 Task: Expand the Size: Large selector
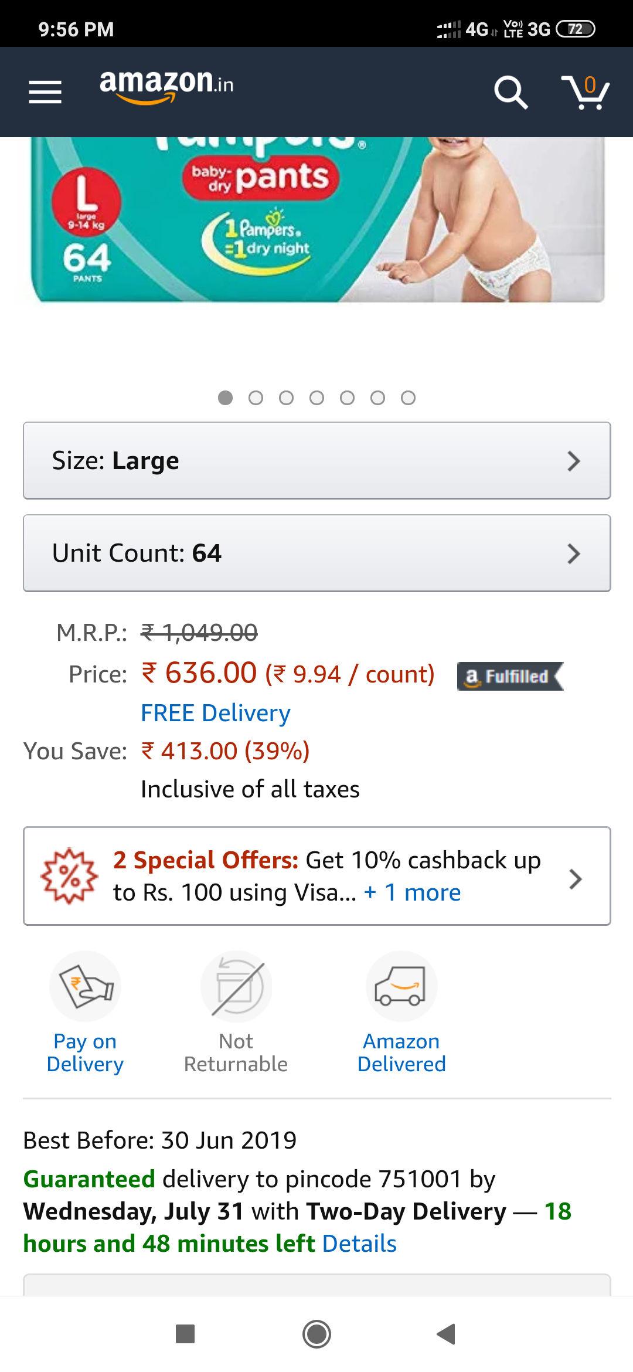coord(317,461)
